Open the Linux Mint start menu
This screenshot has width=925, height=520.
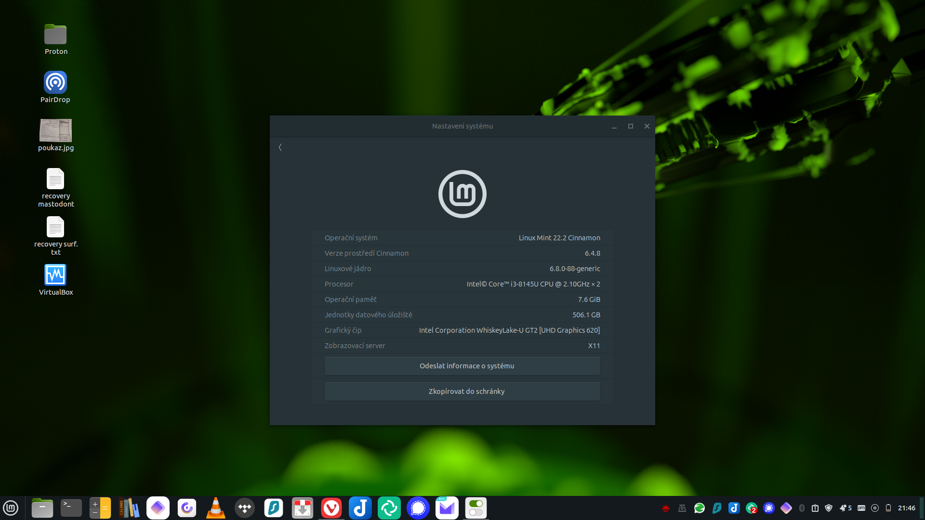point(11,508)
